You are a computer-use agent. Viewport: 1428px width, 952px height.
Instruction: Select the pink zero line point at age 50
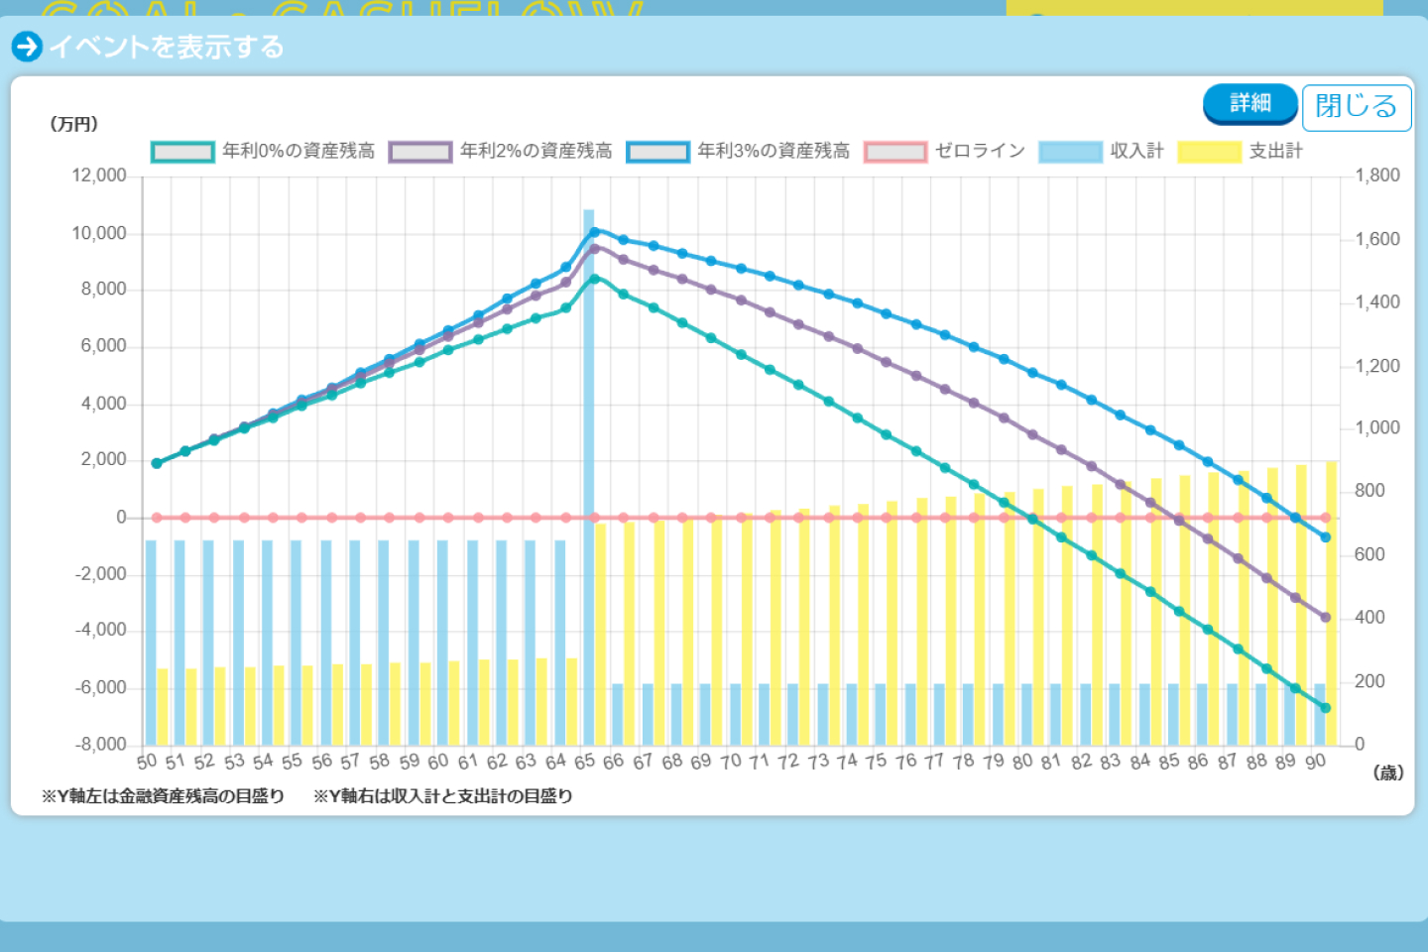coord(157,518)
